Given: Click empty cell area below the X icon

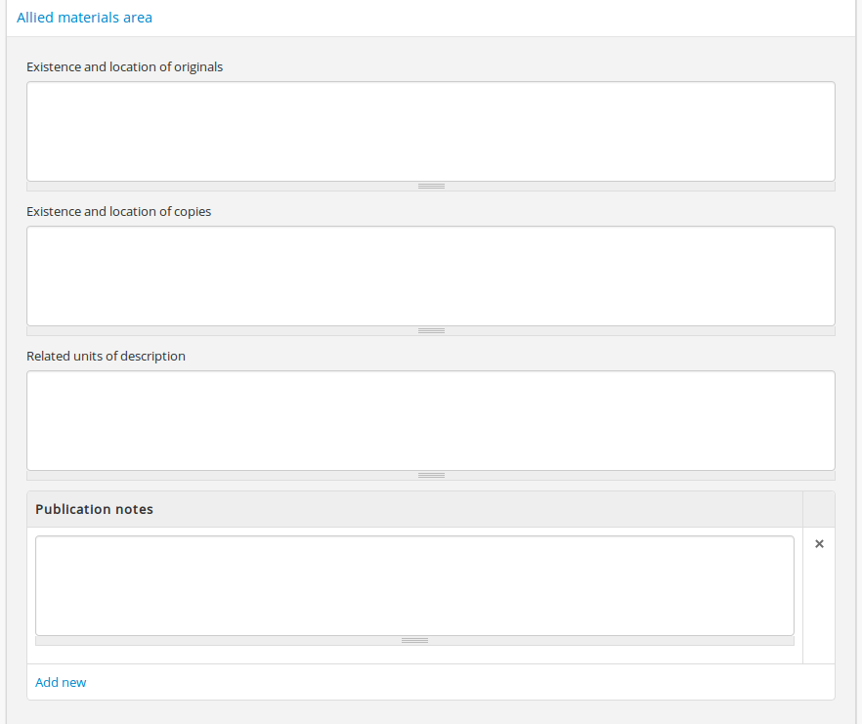Looking at the screenshot, I should point(819,616).
